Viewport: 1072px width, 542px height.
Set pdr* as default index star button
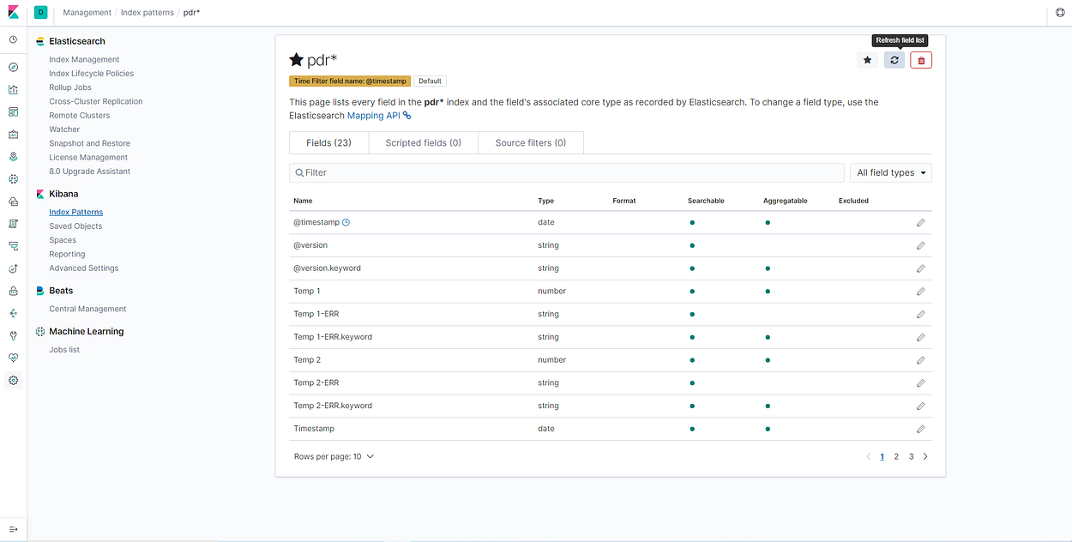[x=867, y=60]
